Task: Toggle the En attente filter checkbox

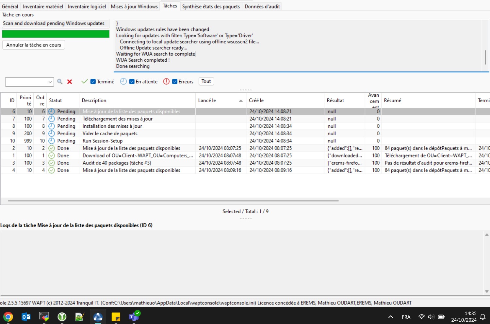Action: (132, 82)
